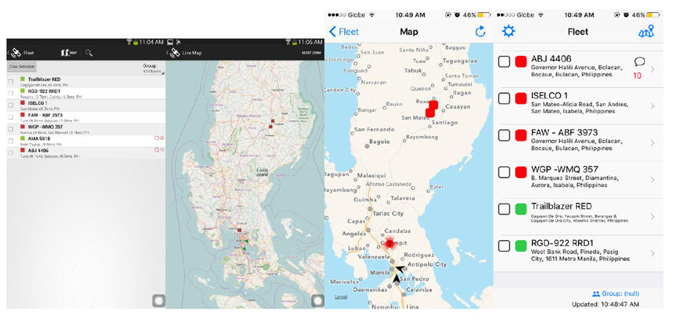This screenshot has height=328, width=673.
Task: Tap the 'Updated: 10:48:47 AM' status text
Action: click(605, 304)
